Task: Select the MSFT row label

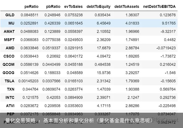Action: (9, 40)
